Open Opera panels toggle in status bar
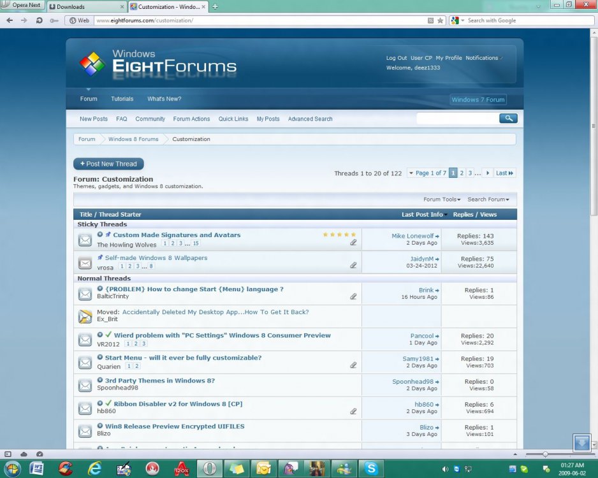598x478 pixels. [8, 454]
